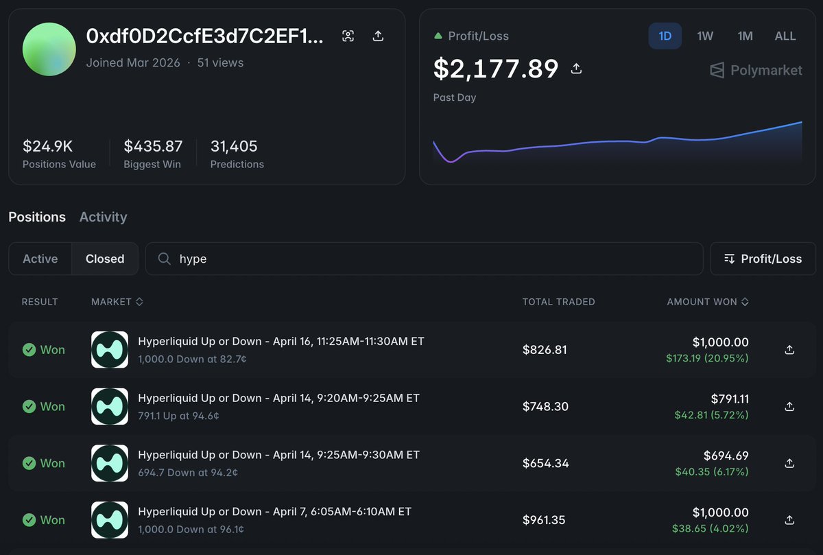
Task: Click the '$654.34' total traded value
Action: [546, 463]
